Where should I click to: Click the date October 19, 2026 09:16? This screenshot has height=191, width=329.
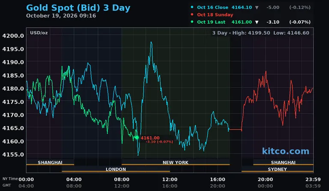[x=61, y=16]
